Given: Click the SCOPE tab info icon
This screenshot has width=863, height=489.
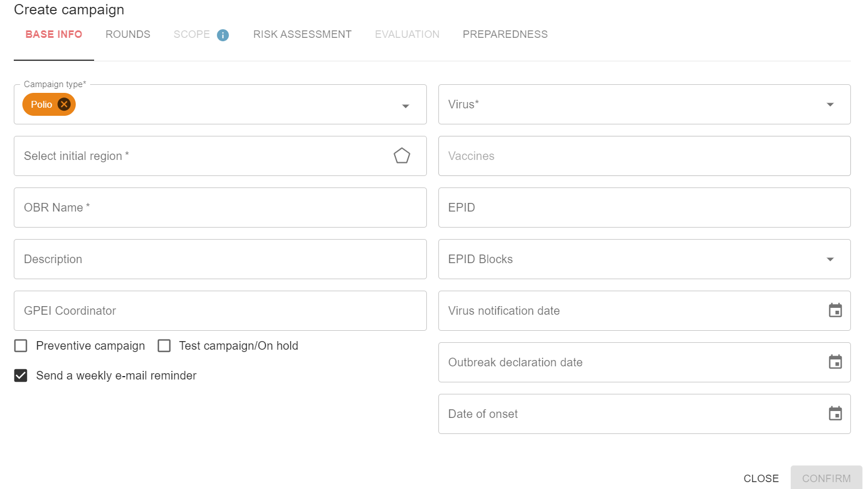Looking at the screenshot, I should pyautogui.click(x=223, y=35).
